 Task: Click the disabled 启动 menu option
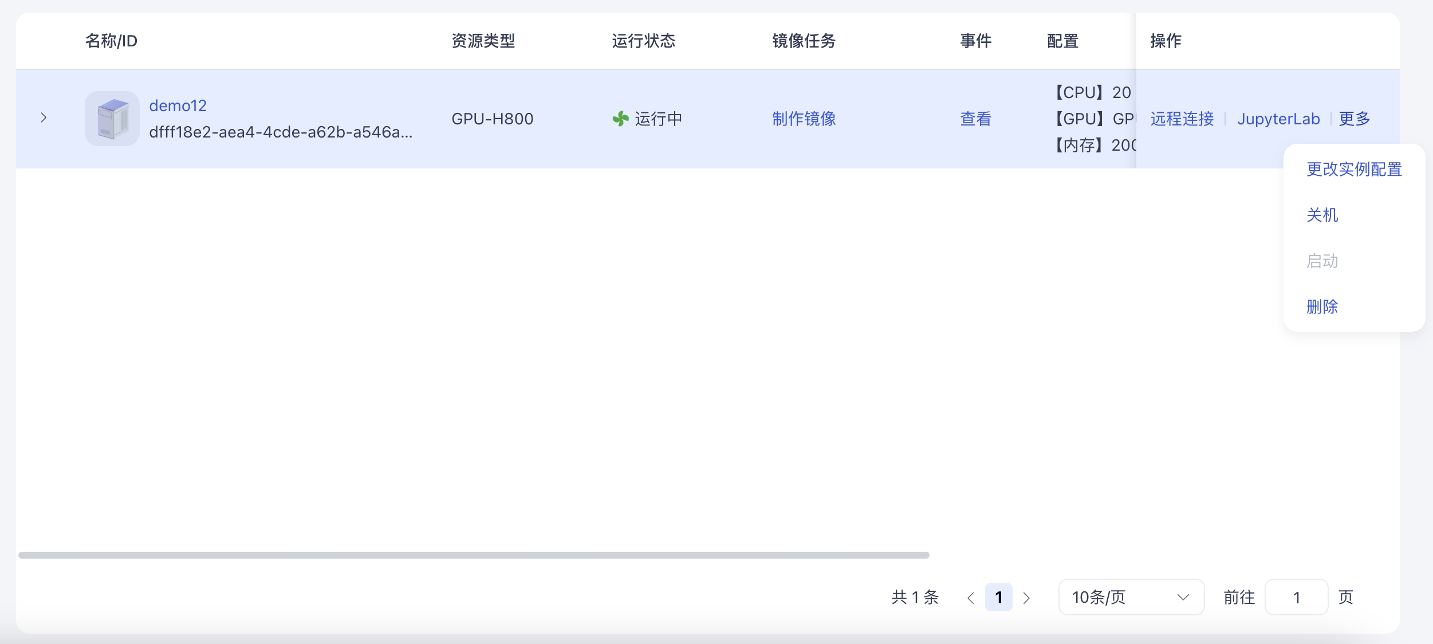(1322, 261)
